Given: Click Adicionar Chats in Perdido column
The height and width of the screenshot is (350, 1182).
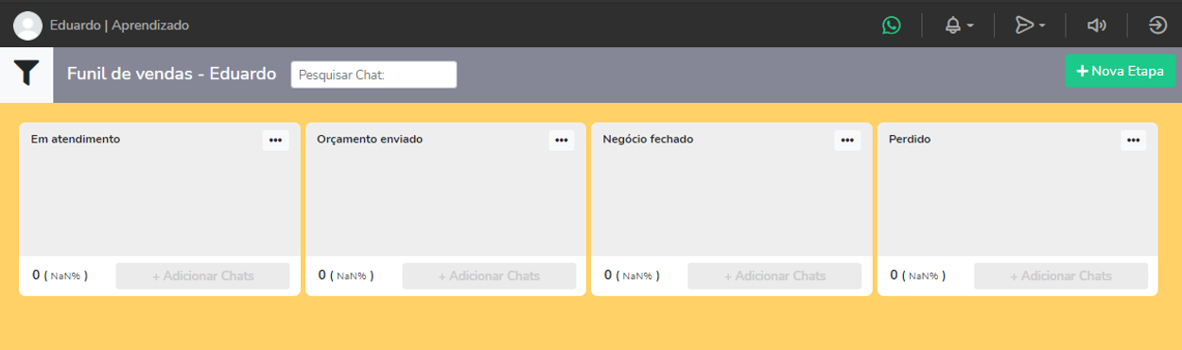Looking at the screenshot, I should 1061,275.
